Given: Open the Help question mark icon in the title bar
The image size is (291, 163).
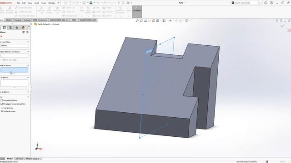Looking at the screenshot, I should 271,3.
